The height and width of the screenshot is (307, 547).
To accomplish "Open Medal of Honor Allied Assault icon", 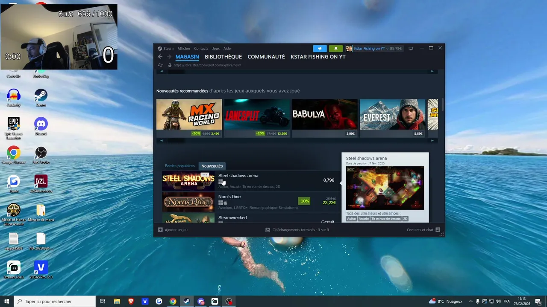I will [14, 214].
